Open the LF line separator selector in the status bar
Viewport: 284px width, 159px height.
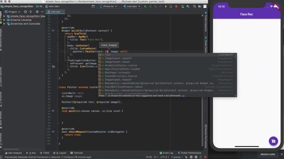pos(156,157)
